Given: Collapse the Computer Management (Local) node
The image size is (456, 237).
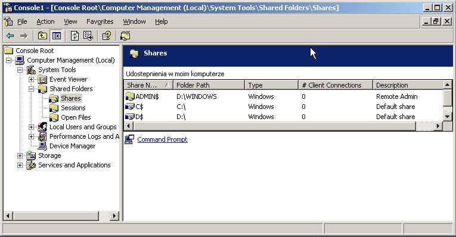Looking at the screenshot, I should click(x=9, y=60).
